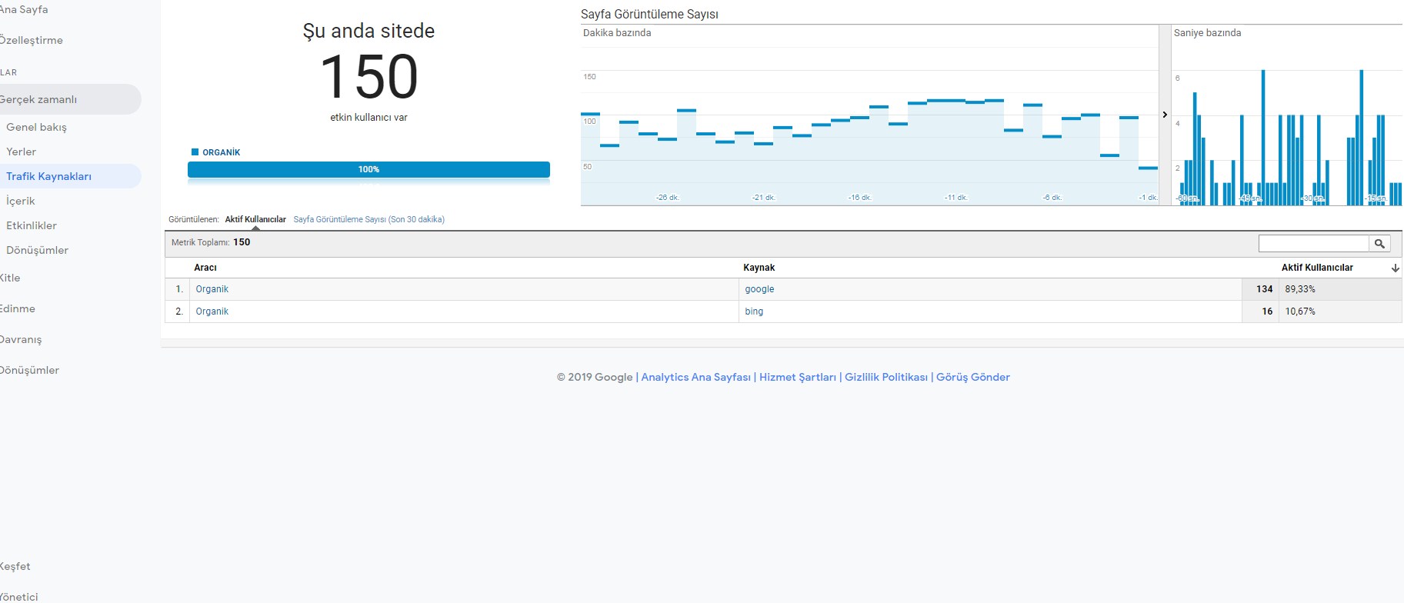Click the magnifier search button
This screenshot has width=1404, height=603.
point(1379,244)
